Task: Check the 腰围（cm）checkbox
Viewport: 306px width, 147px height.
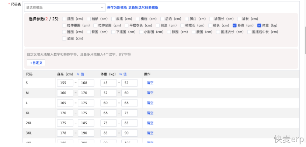Action: coord(194,32)
